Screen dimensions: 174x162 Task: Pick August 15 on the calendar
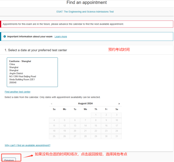96,126
